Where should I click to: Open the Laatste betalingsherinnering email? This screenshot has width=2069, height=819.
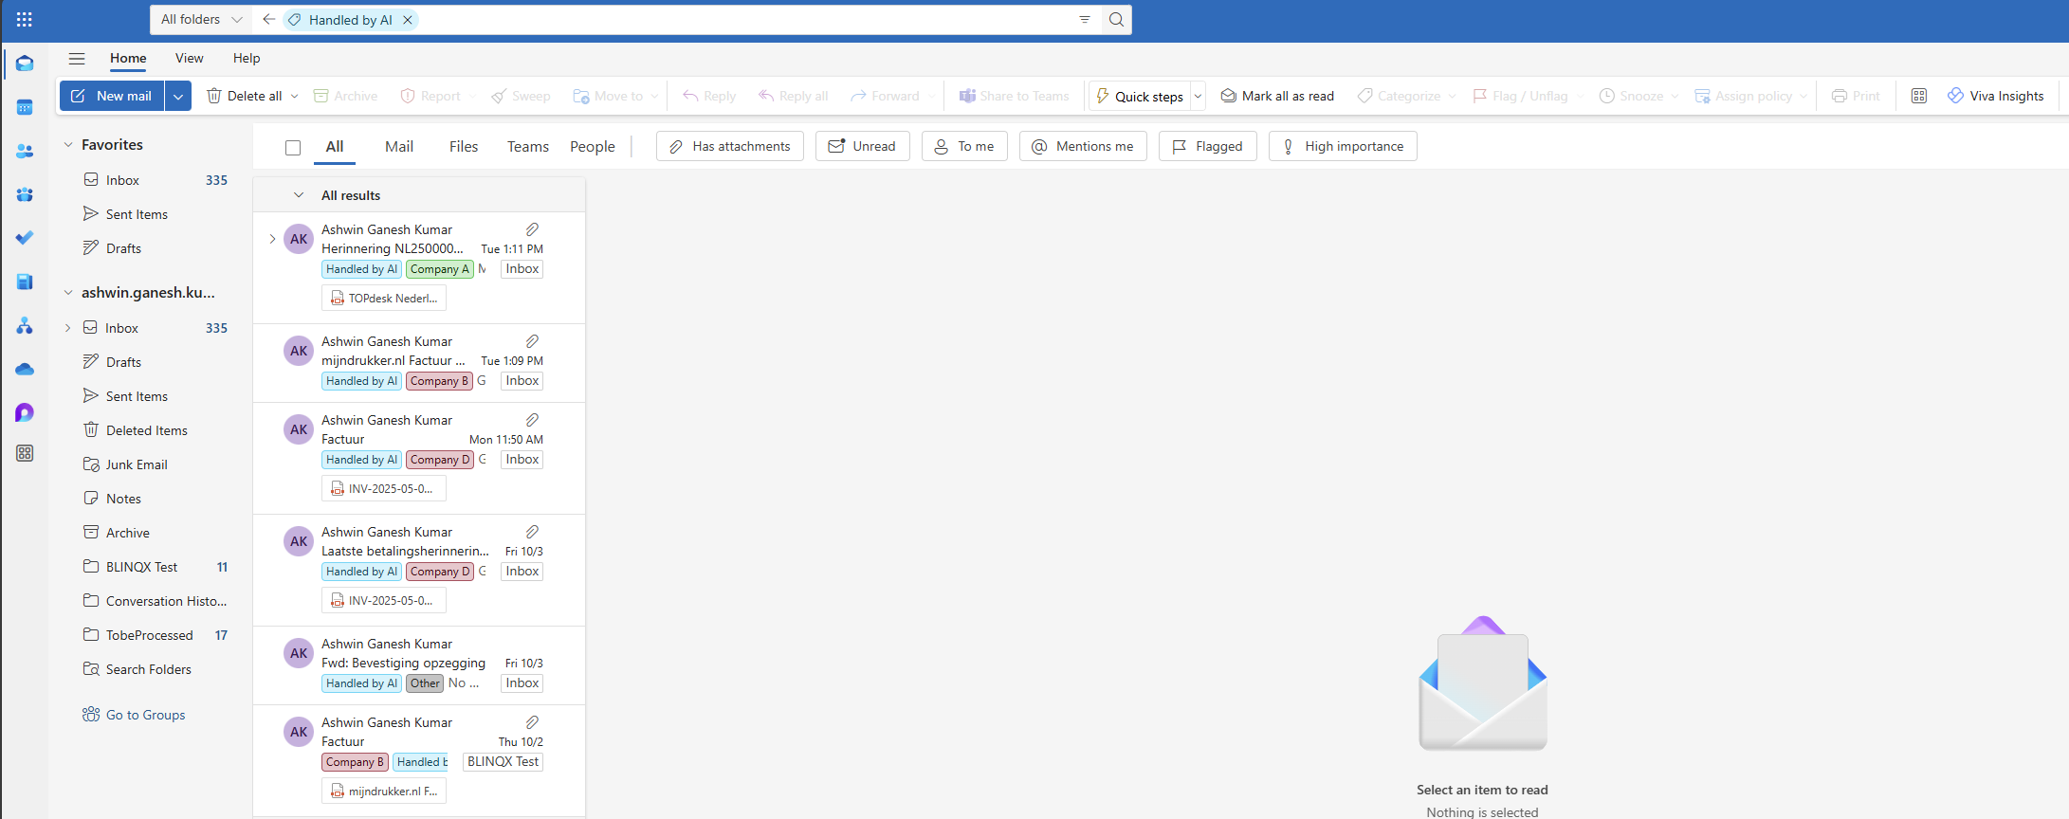coord(419,570)
